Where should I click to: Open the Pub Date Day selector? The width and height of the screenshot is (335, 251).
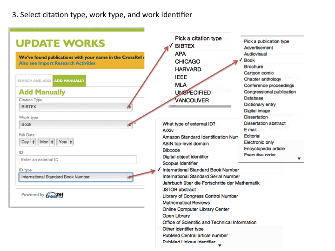27,142
